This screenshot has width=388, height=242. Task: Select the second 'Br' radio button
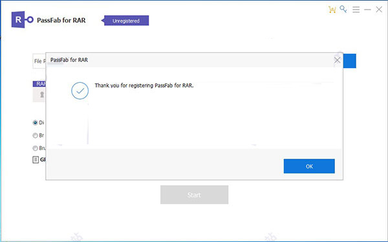35,135
